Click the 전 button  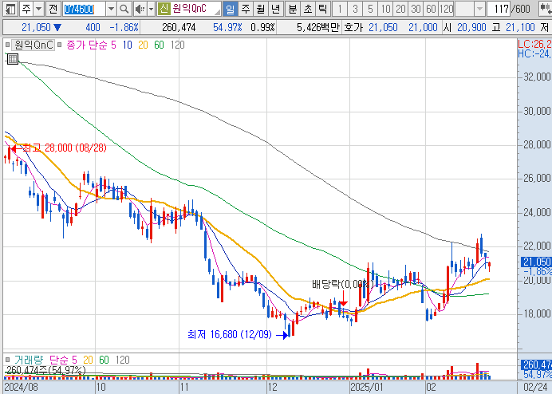(x=53, y=9)
